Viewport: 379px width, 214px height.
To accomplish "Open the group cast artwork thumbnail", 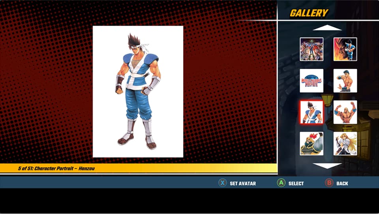I will coord(311,49).
